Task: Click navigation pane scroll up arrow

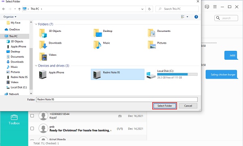Action: [31, 22]
